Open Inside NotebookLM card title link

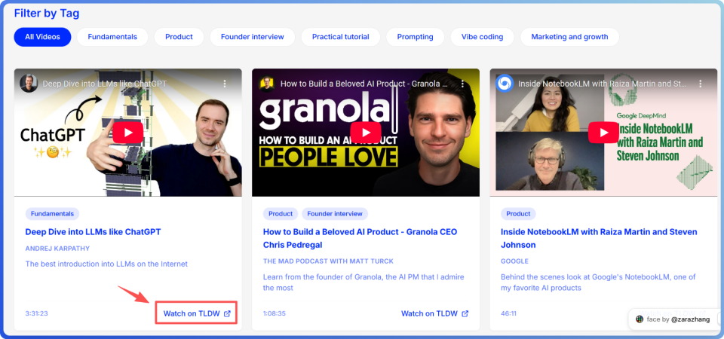(599, 239)
